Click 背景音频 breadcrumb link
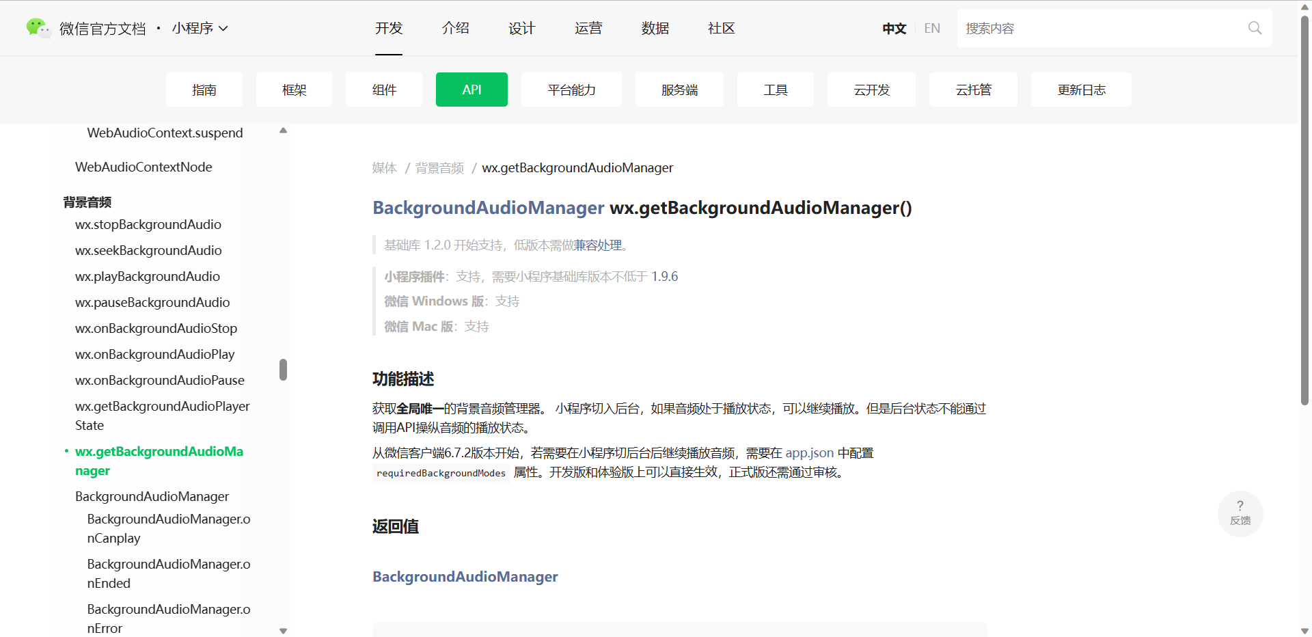This screenshot has height=637, width=1312. 439,167
